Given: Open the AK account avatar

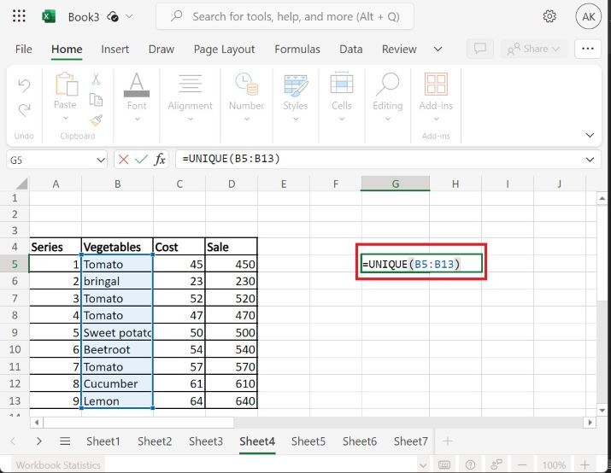Looking at the screenshot, I should click(x=589, y=16).
